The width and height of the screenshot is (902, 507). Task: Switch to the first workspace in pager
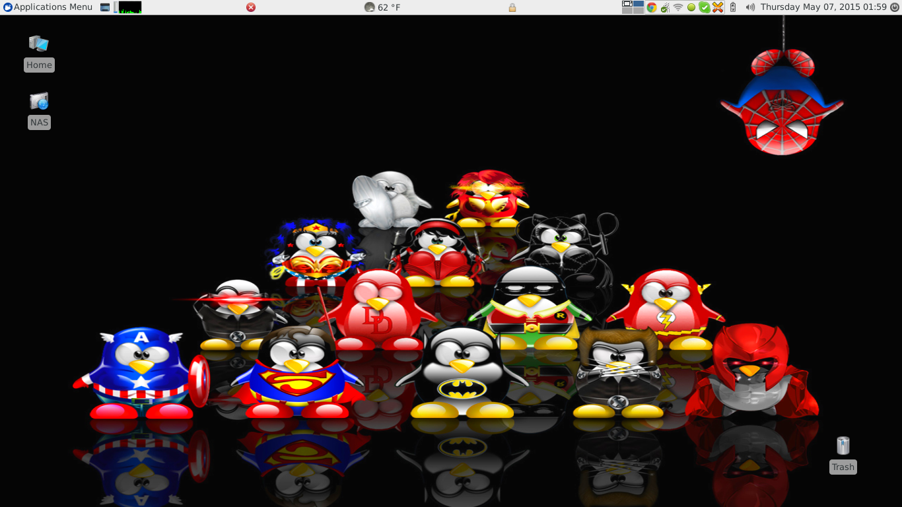point(627,4)
